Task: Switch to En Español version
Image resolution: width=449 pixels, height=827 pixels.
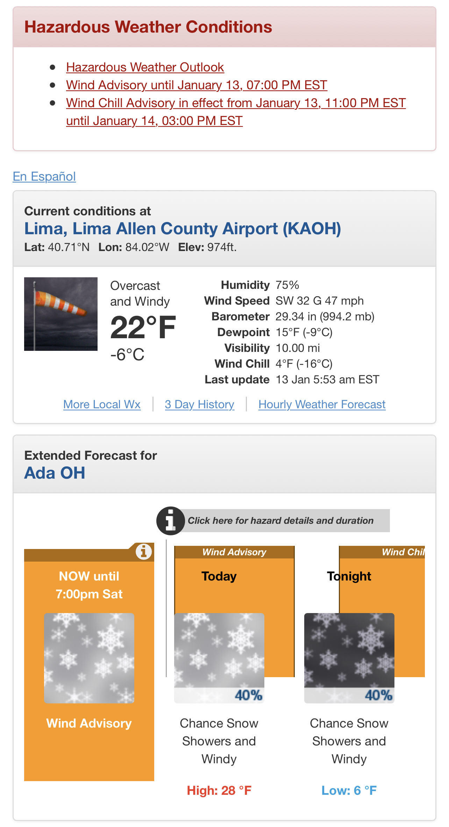Action: coord(44,176)
